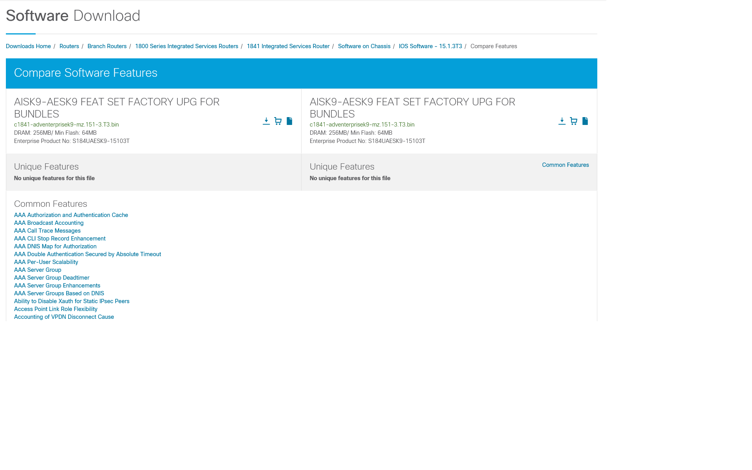Viewport: 752px width, 470px height.
Task: Open AAA Per-User Scalability feature
Action: pyautogui.click(x=46, y=262)
